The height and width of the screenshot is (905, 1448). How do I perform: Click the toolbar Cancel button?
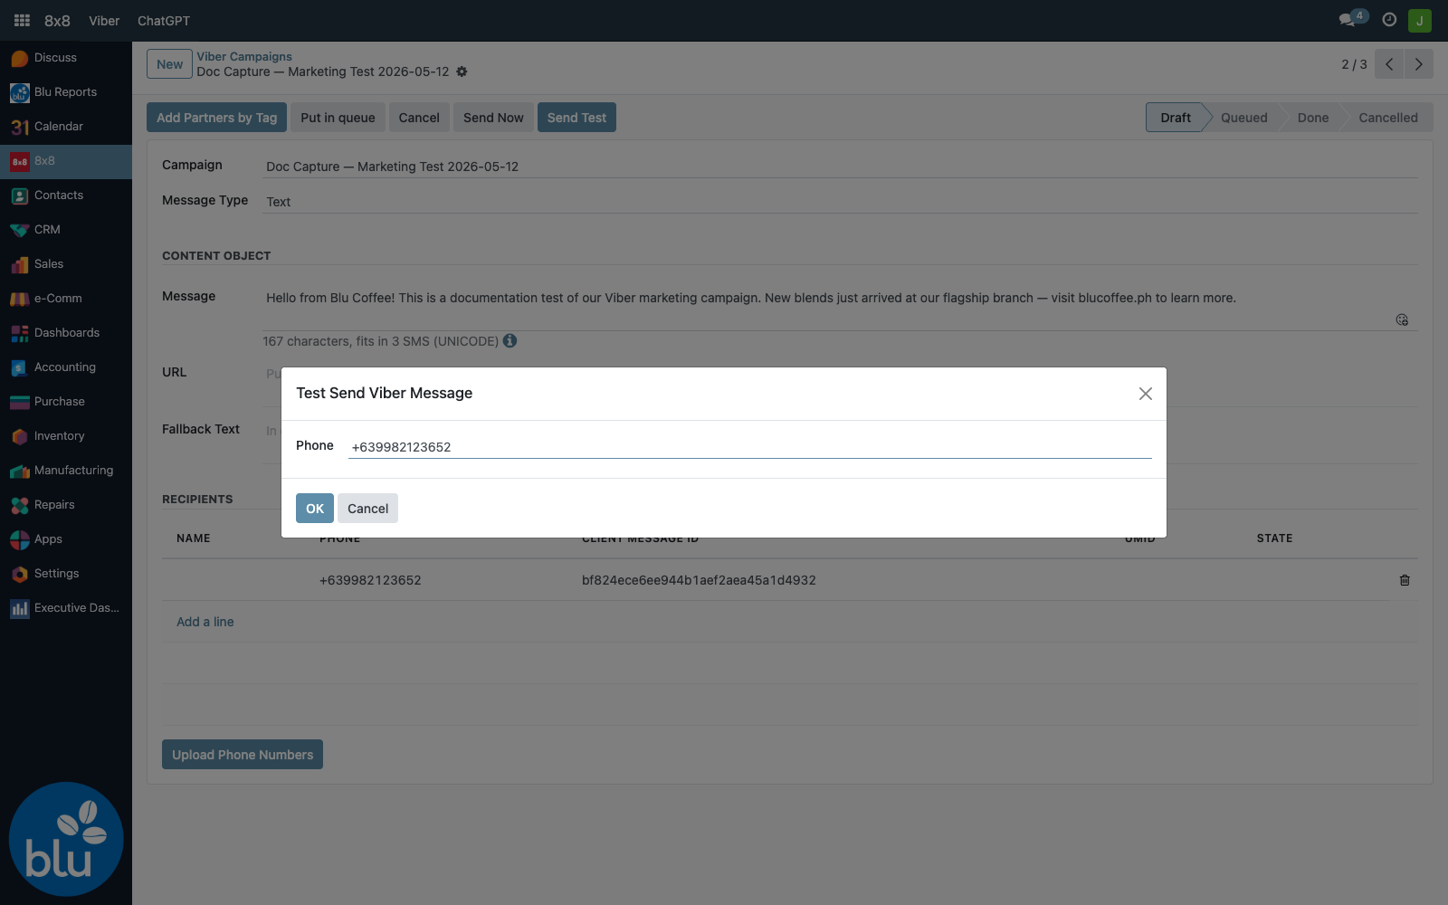pyautogui.click(x=419, y=118)
